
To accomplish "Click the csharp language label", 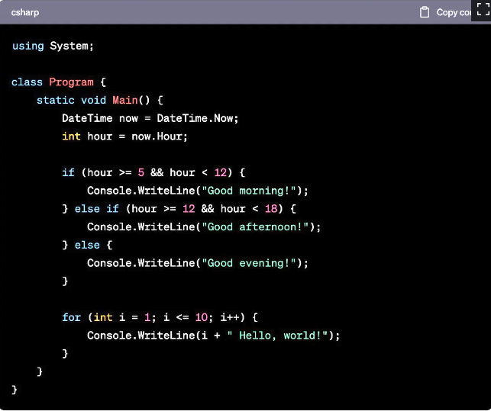I will 25,12.
